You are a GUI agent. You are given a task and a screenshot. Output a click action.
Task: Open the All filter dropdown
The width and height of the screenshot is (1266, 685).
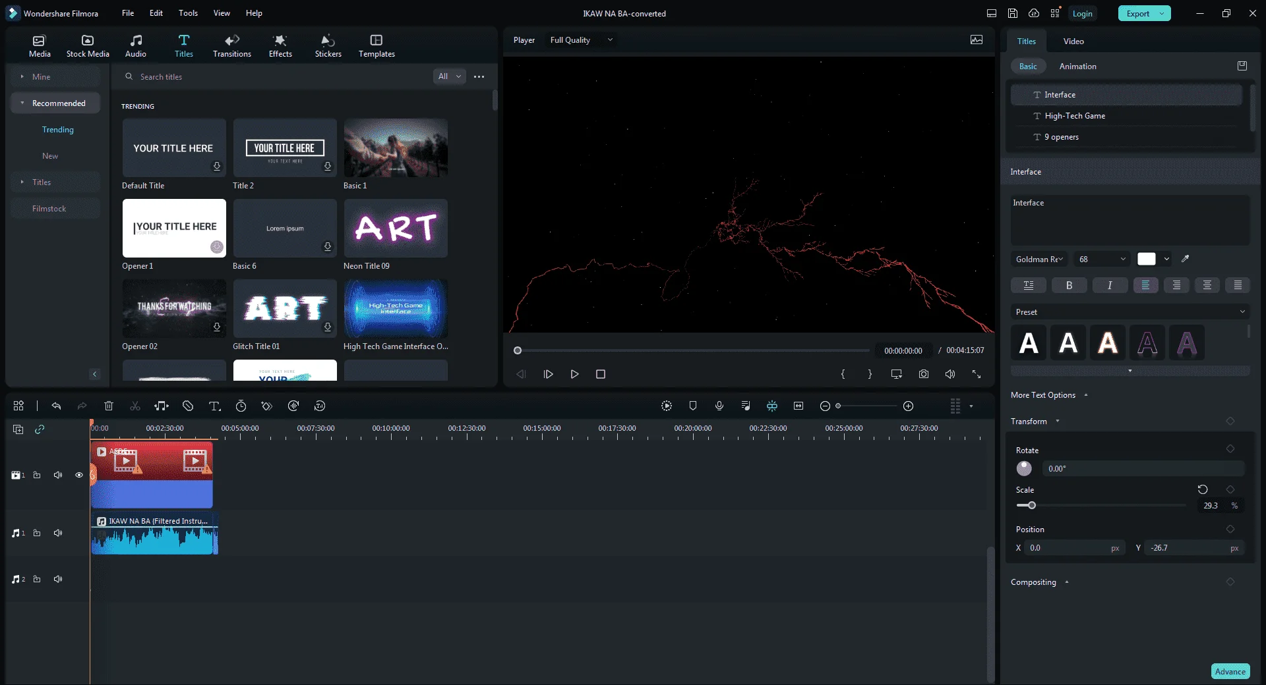pos(450,76)
